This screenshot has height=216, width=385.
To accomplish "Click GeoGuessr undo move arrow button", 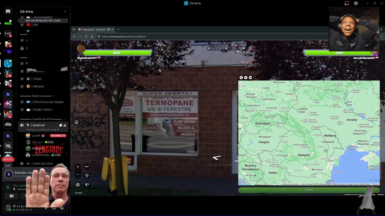I will pos(87,166).
